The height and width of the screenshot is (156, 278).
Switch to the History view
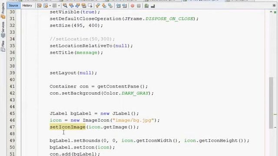[27, 6]
